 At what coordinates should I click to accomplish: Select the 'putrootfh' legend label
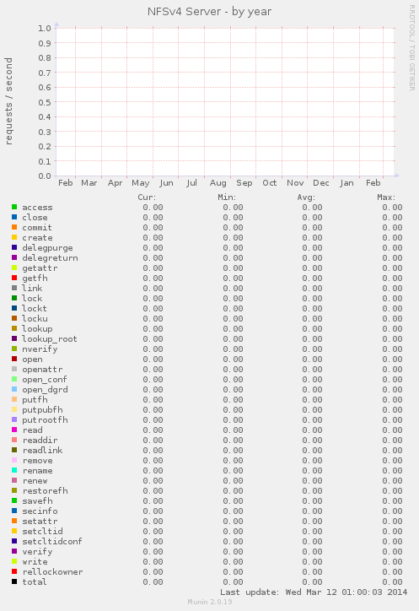[x=45, y=420]
